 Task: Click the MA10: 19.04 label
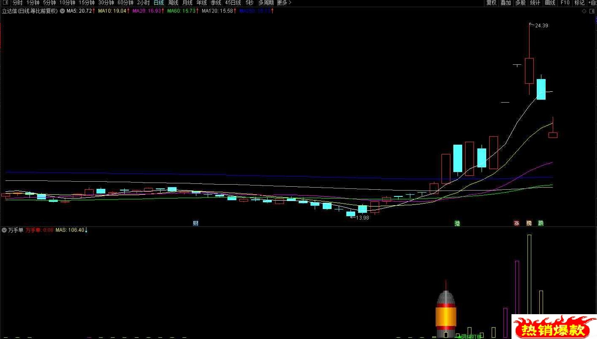114,11
